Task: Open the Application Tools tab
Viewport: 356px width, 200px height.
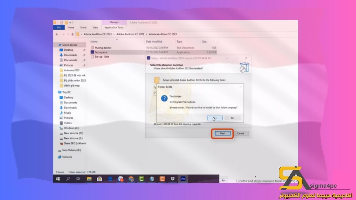Action: tap(114, 27)
